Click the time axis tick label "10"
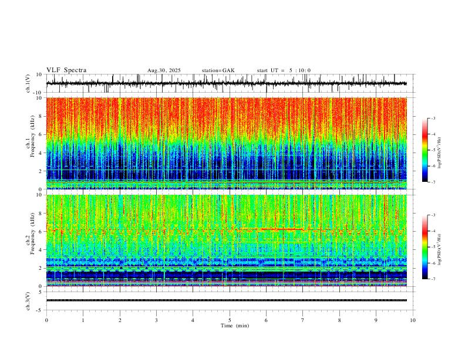The image size is (465, 359). pyautogui.click(x=413, y=320)
